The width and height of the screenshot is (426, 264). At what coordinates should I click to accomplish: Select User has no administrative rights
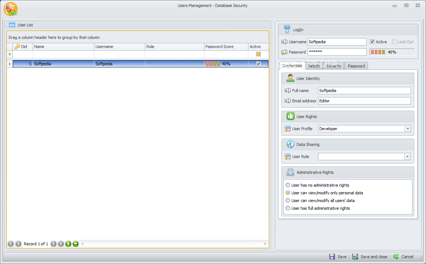pos(288,185)
